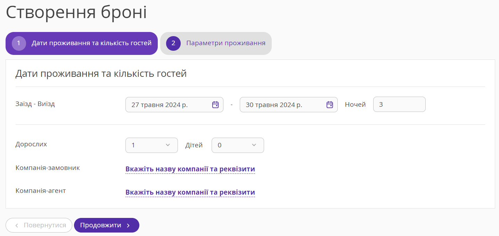This screenshot has width=499, height=236.
Task: Click the section heading Дати проживання та кількість гостей
Action: 101,74
